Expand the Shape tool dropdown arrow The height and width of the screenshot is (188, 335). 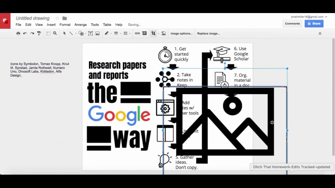click(86, 34)
